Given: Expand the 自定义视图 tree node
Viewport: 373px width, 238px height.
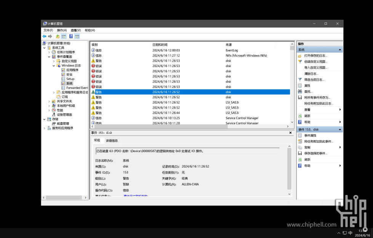Looking at the screenshot, I should 54,61.
